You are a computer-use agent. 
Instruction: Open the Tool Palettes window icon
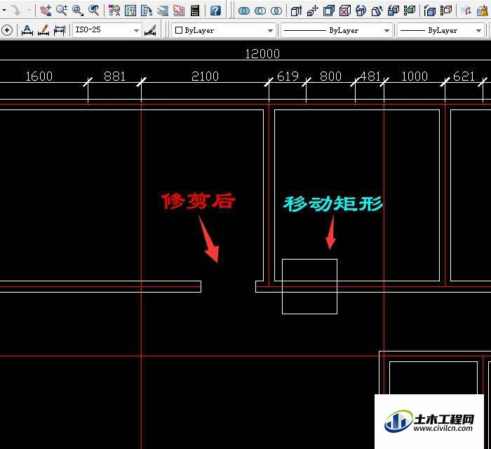click(147, 11)
